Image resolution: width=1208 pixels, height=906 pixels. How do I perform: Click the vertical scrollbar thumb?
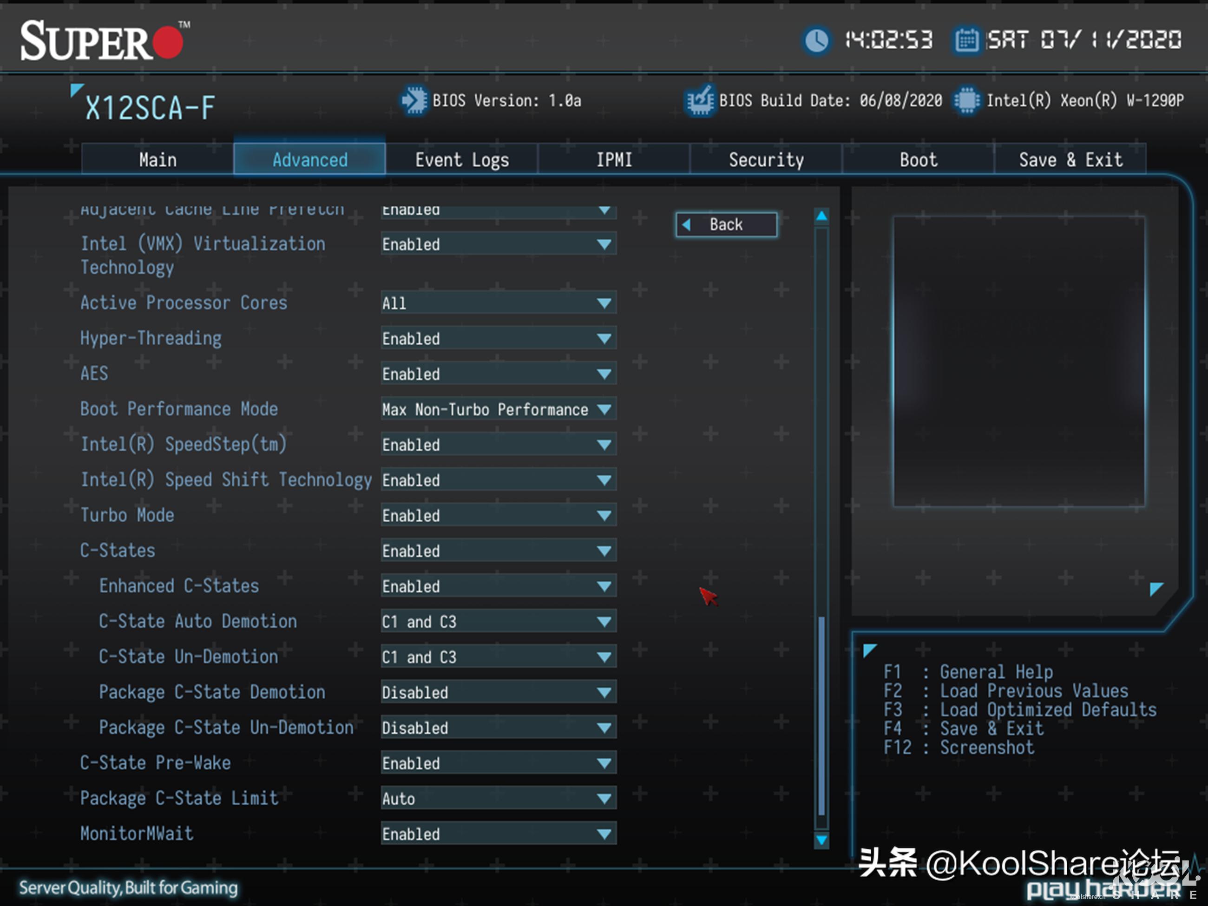click(821, 716)
